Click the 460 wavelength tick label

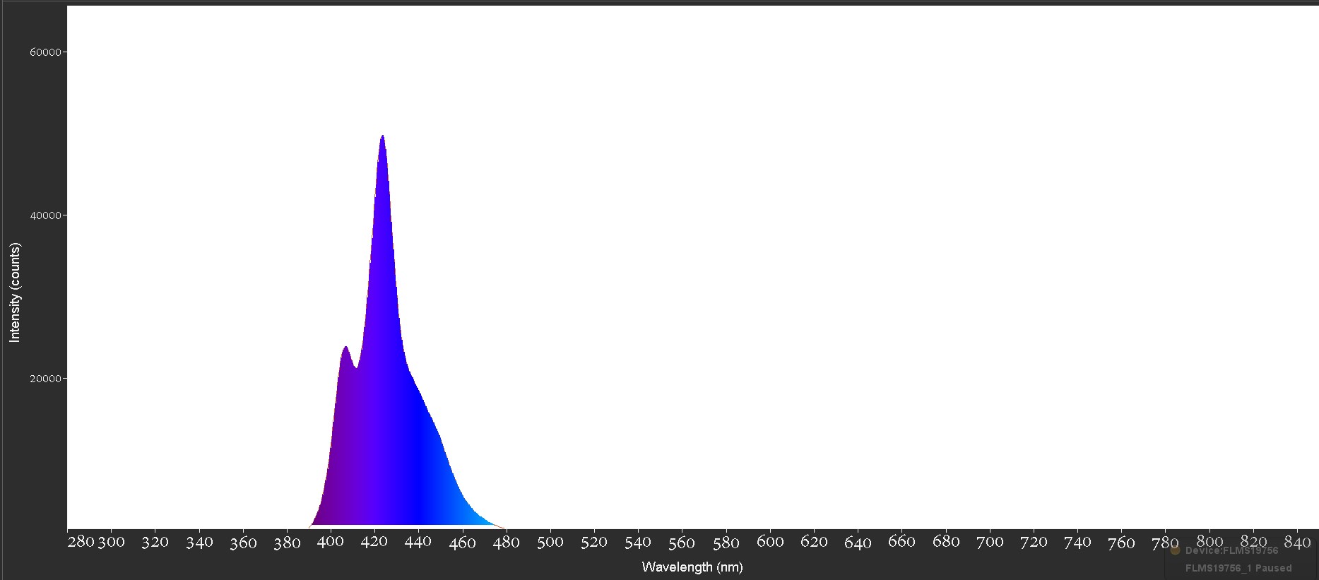[463, 542]
